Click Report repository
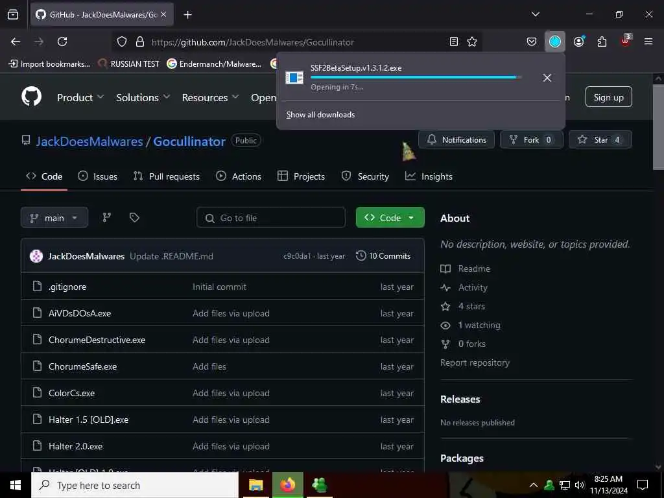Image resolution: width=664 pixels, height=498 pixels. point(475,363)
